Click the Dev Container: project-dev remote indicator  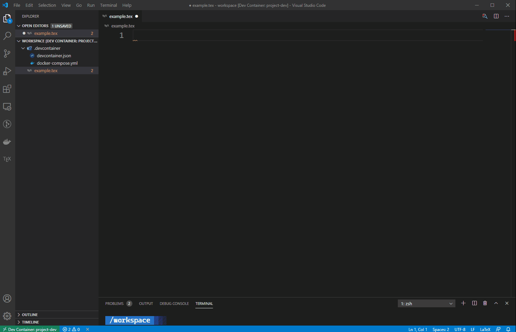(30, 329)
